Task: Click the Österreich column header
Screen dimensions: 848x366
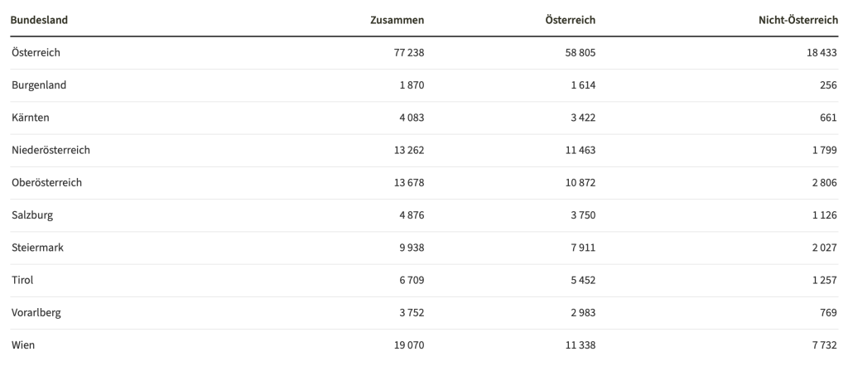Action: pos(571,19)
